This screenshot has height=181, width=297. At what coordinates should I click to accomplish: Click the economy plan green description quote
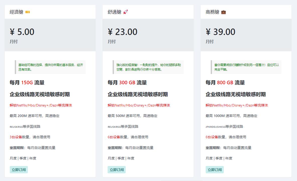(50, 67)
